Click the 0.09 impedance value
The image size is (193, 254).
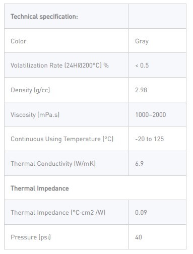(x=141, y=213)
